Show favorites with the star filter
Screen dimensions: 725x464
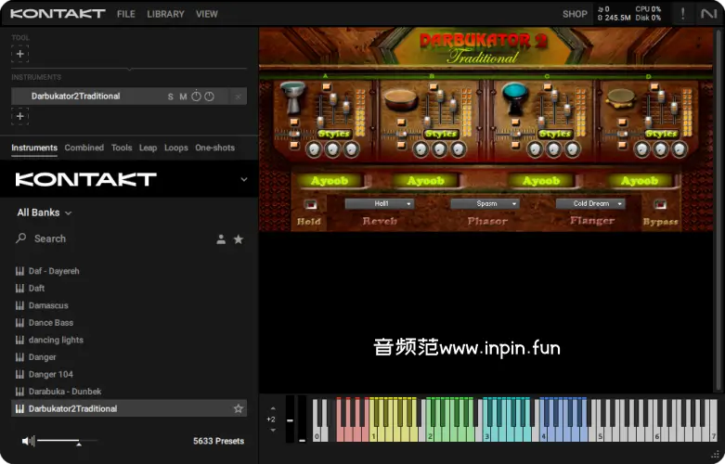[239, 238]
